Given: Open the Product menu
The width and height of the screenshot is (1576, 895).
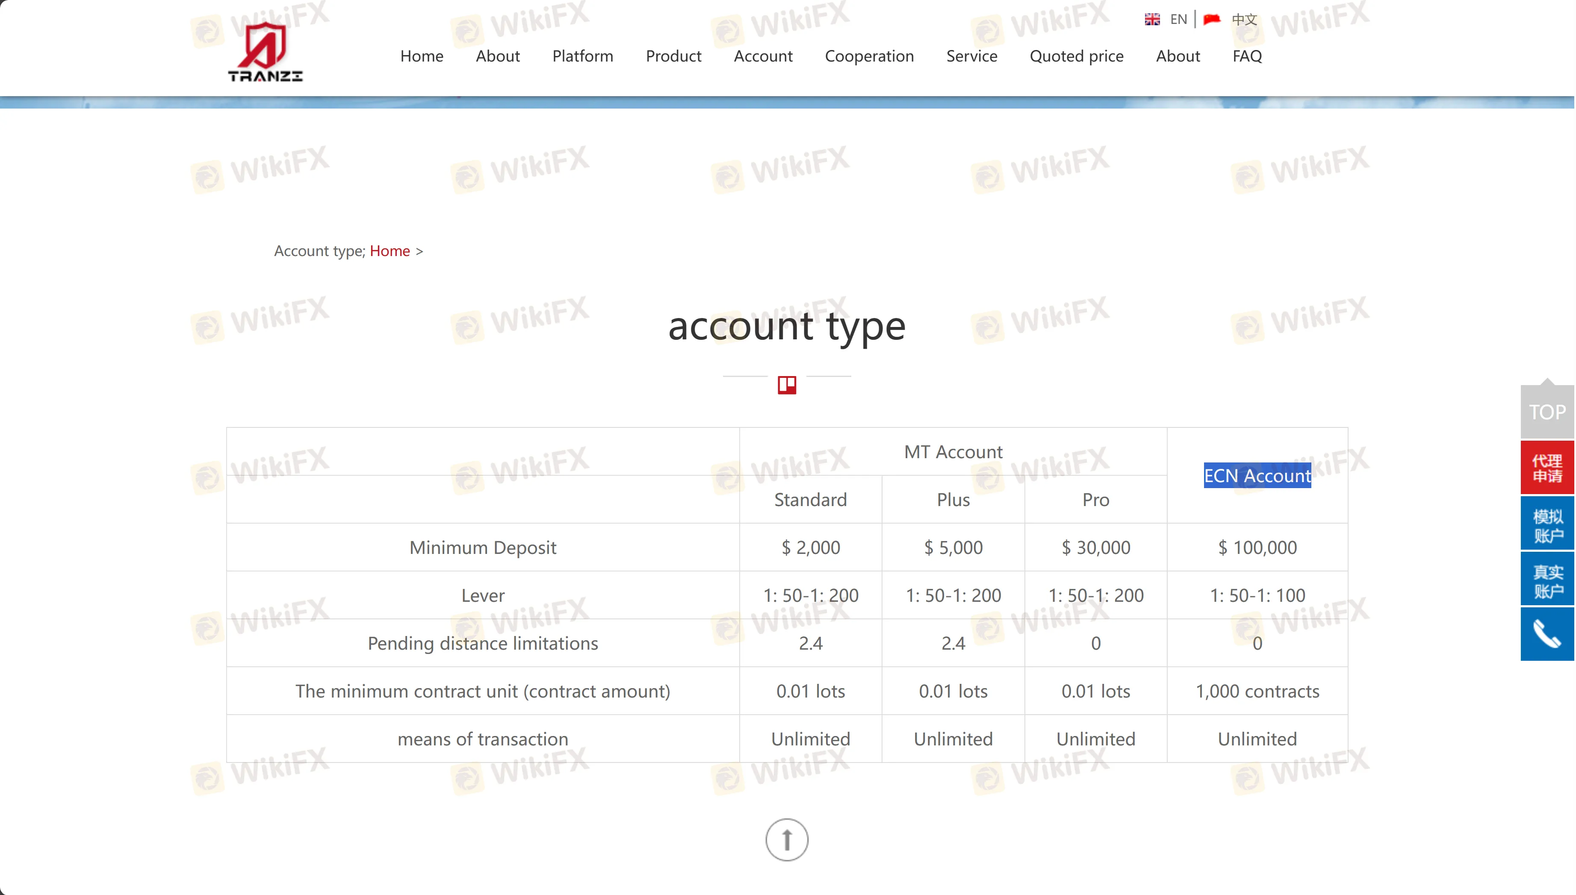Looking at the screenshot, I should (673, 56).
